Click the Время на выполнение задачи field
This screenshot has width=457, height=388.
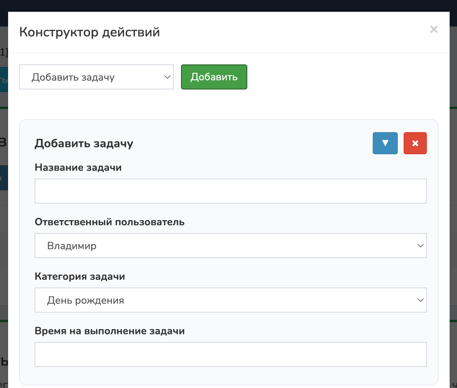pyautogui.click(x=230, y=355)
